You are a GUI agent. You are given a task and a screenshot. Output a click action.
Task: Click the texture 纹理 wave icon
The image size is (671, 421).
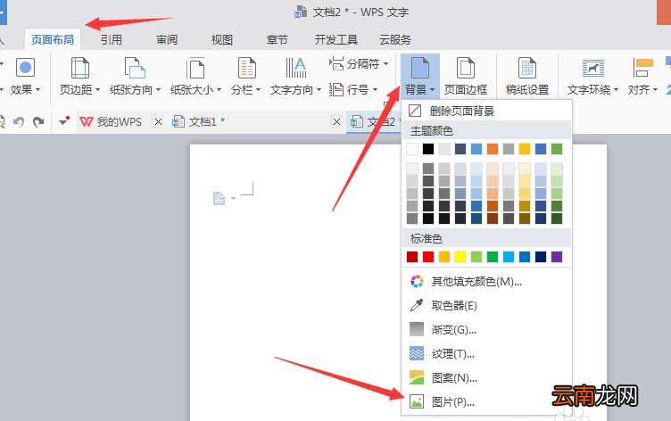pyautogui.click(x=417, y=353)
